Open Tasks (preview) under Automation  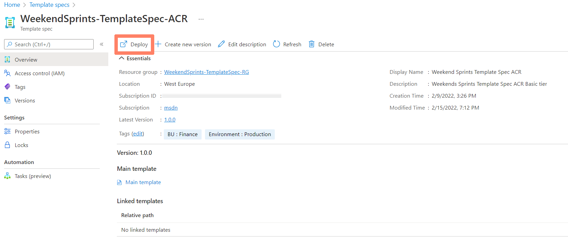[33, 176]
